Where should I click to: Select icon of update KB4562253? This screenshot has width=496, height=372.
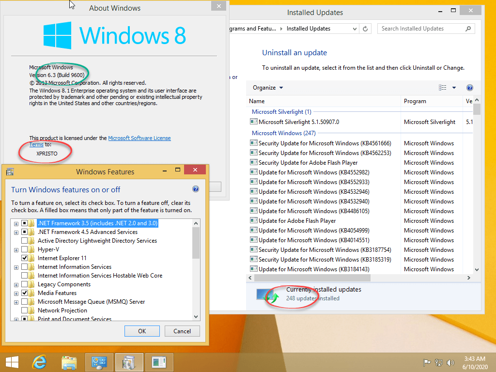tap(253, 153)
